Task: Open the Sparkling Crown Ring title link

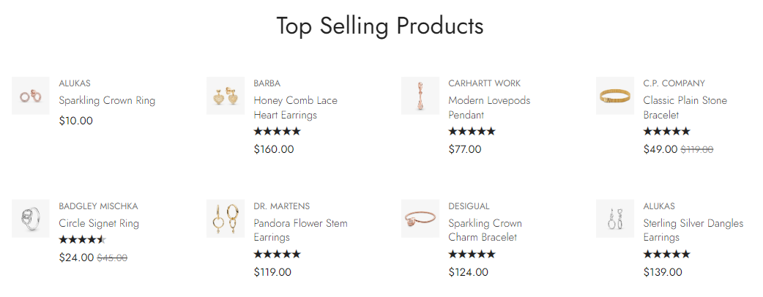Action: click(x=107, y=100)
